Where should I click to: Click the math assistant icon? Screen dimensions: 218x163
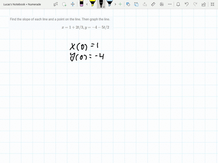click(162, 4)
